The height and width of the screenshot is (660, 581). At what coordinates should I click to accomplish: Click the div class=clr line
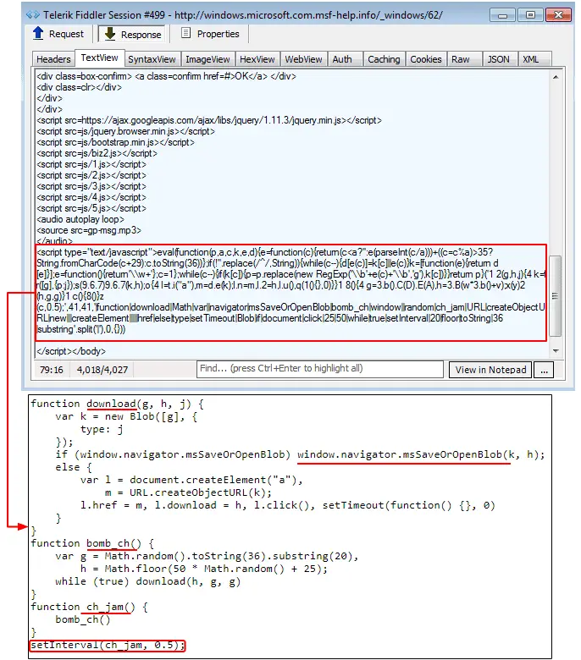[x=80, y=87]
